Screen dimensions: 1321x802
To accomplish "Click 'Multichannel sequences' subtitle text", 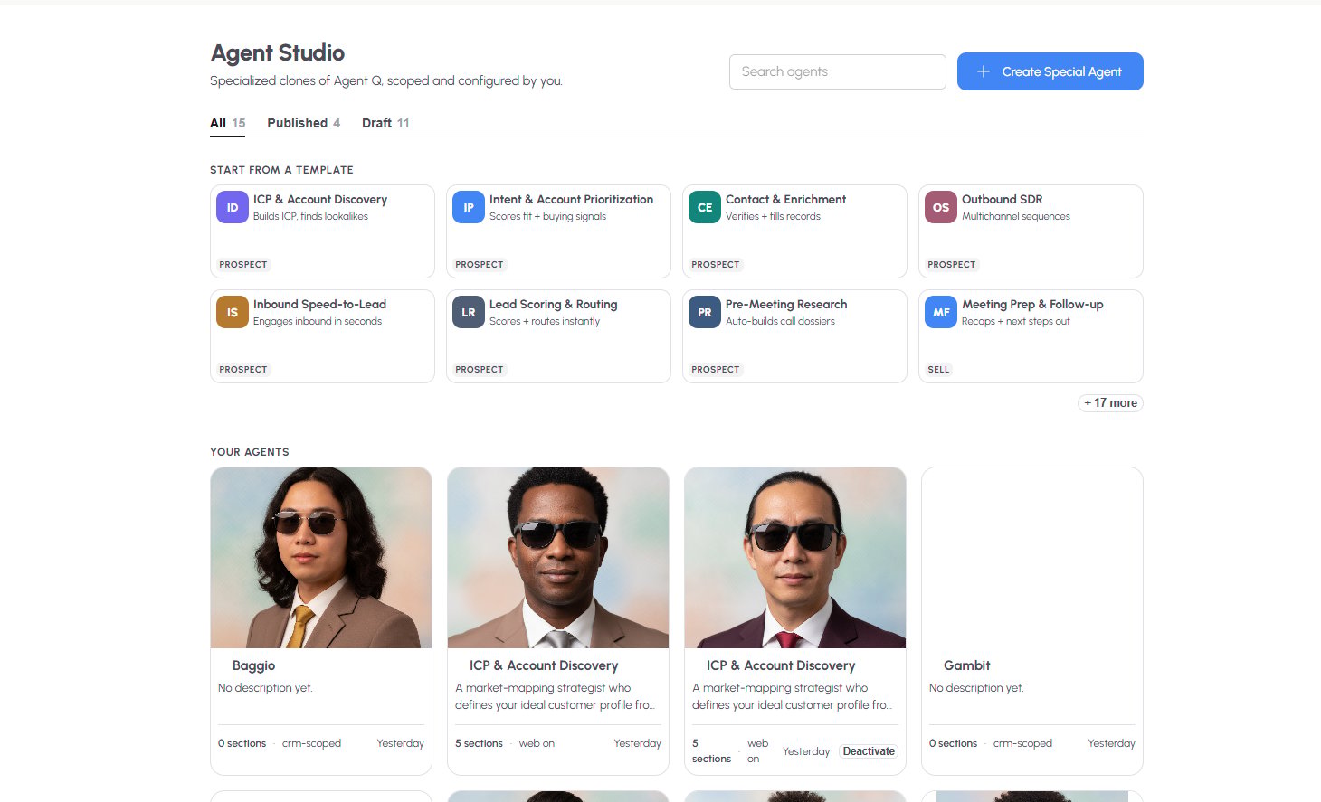I will [x=1015, y=217].
